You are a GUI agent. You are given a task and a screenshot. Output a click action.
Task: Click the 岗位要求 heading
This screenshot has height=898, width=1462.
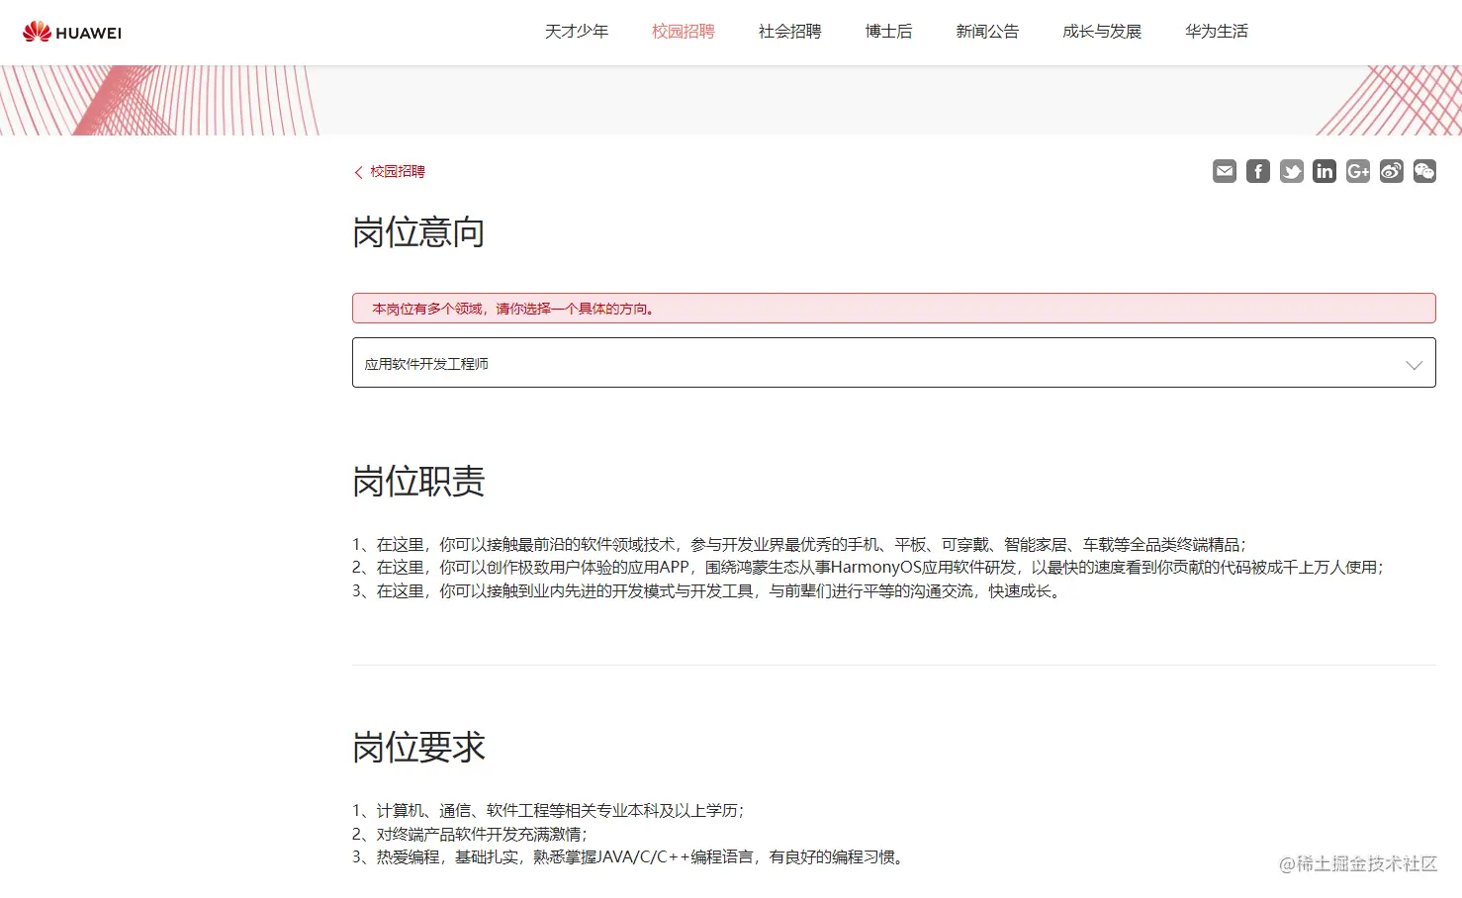point(418,747)
